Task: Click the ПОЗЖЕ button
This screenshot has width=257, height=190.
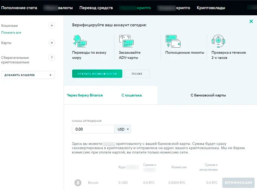Action: (137, 74)
